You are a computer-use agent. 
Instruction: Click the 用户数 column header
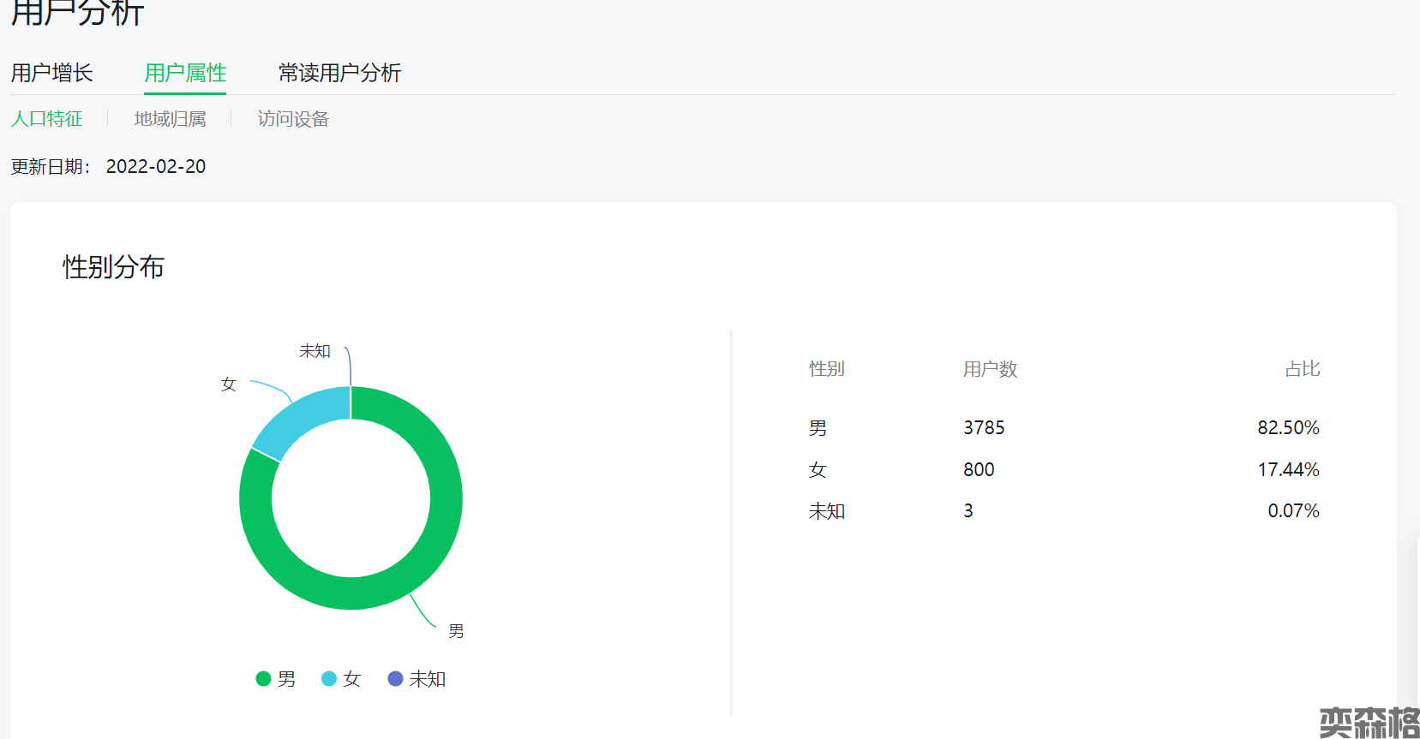click(990, 369)
